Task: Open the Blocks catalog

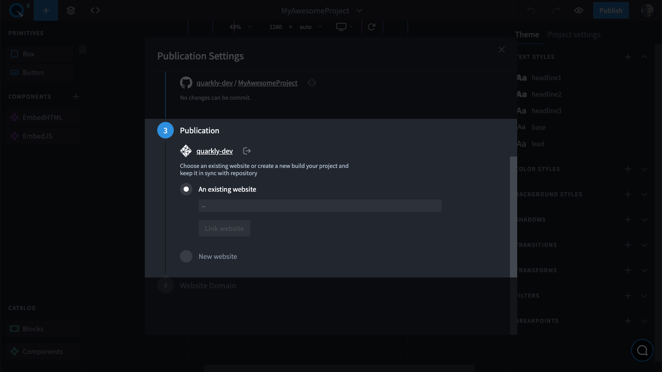Action: point(44,329)
